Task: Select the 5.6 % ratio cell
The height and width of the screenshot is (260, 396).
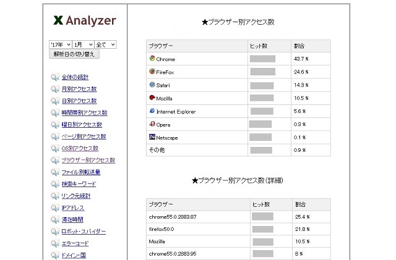Action: [x=311, y=111]
